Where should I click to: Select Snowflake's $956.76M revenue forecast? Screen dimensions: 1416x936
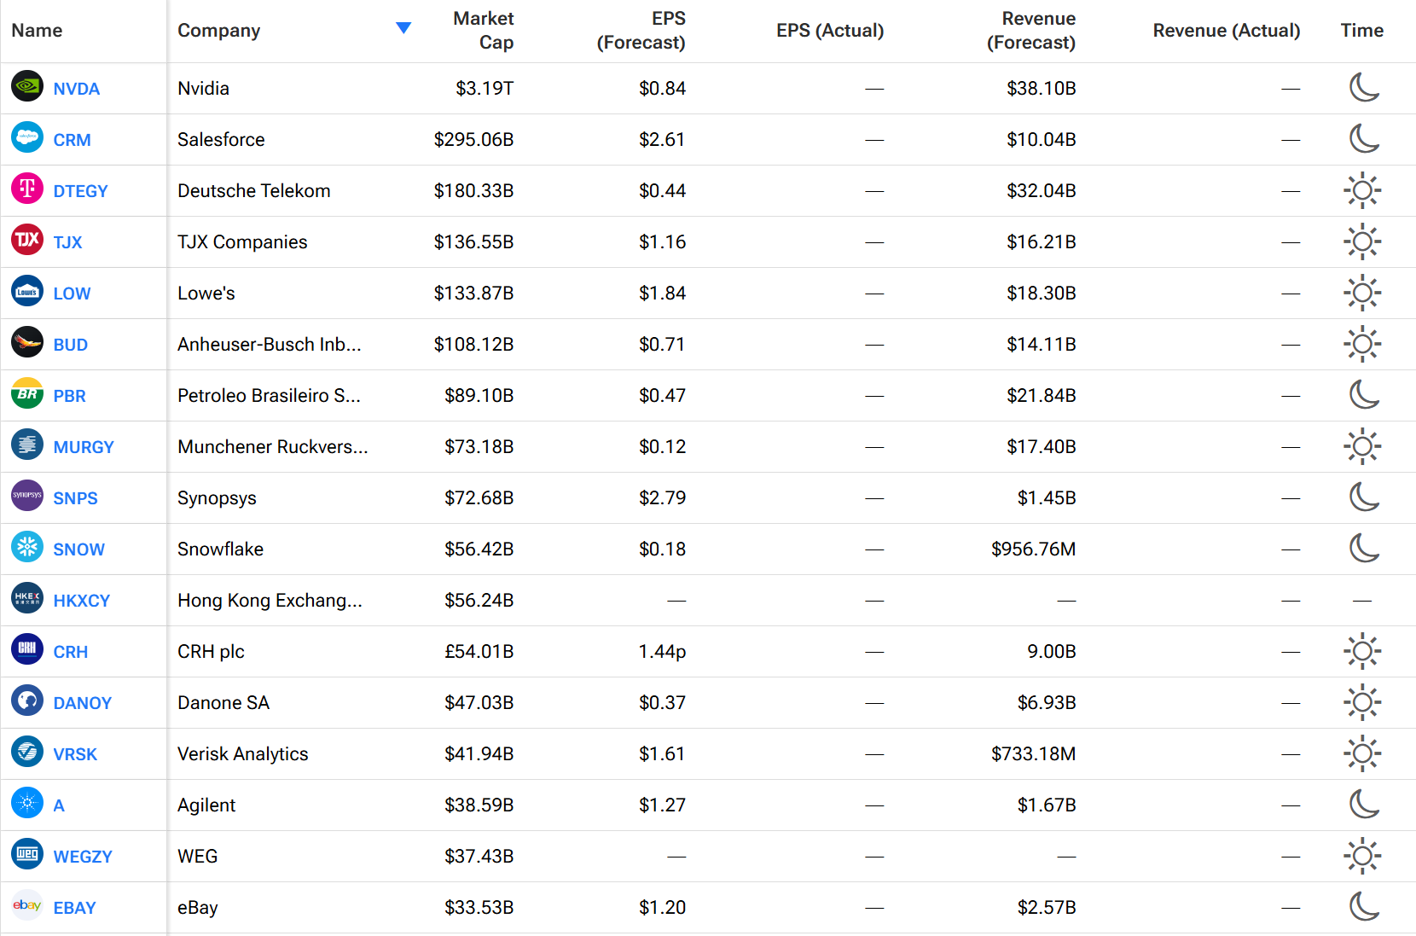[x=1034, y=549]
